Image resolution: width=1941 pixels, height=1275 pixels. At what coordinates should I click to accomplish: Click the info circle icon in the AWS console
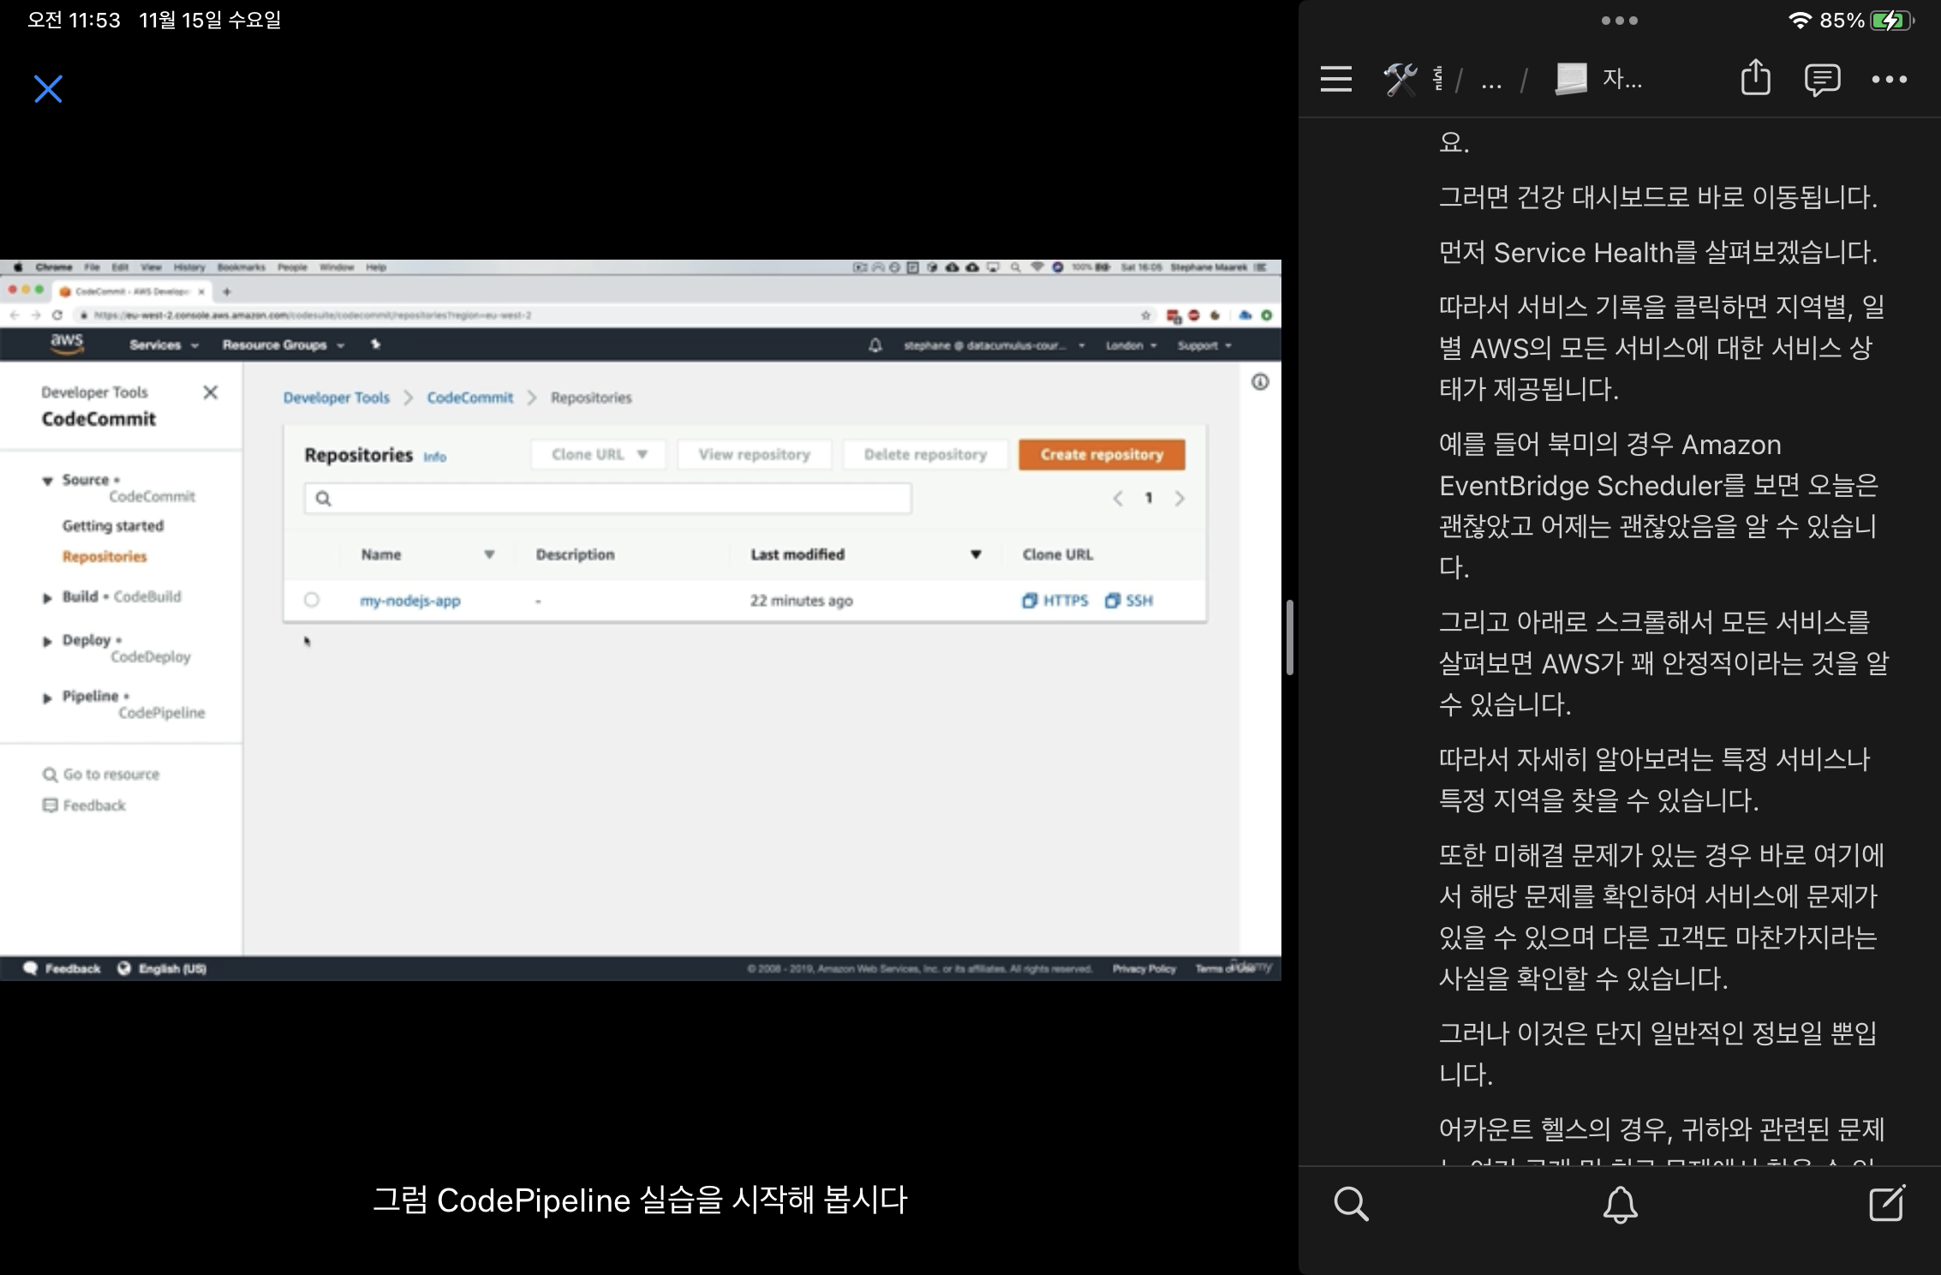pyautogui.click(x=1260, y=382)
